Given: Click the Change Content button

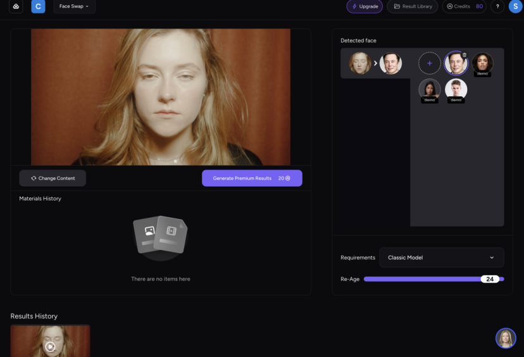Looking at the screenshot, I should 53,178.
